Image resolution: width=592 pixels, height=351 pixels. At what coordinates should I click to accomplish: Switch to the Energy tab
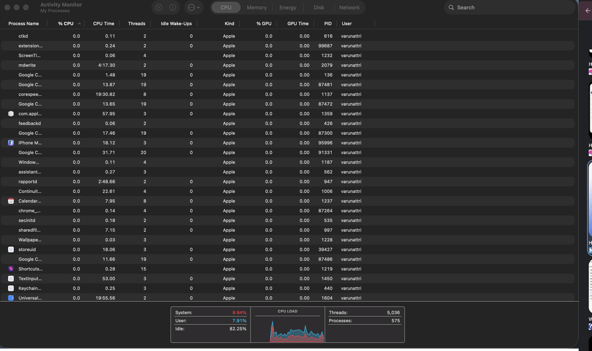[288, 8]
